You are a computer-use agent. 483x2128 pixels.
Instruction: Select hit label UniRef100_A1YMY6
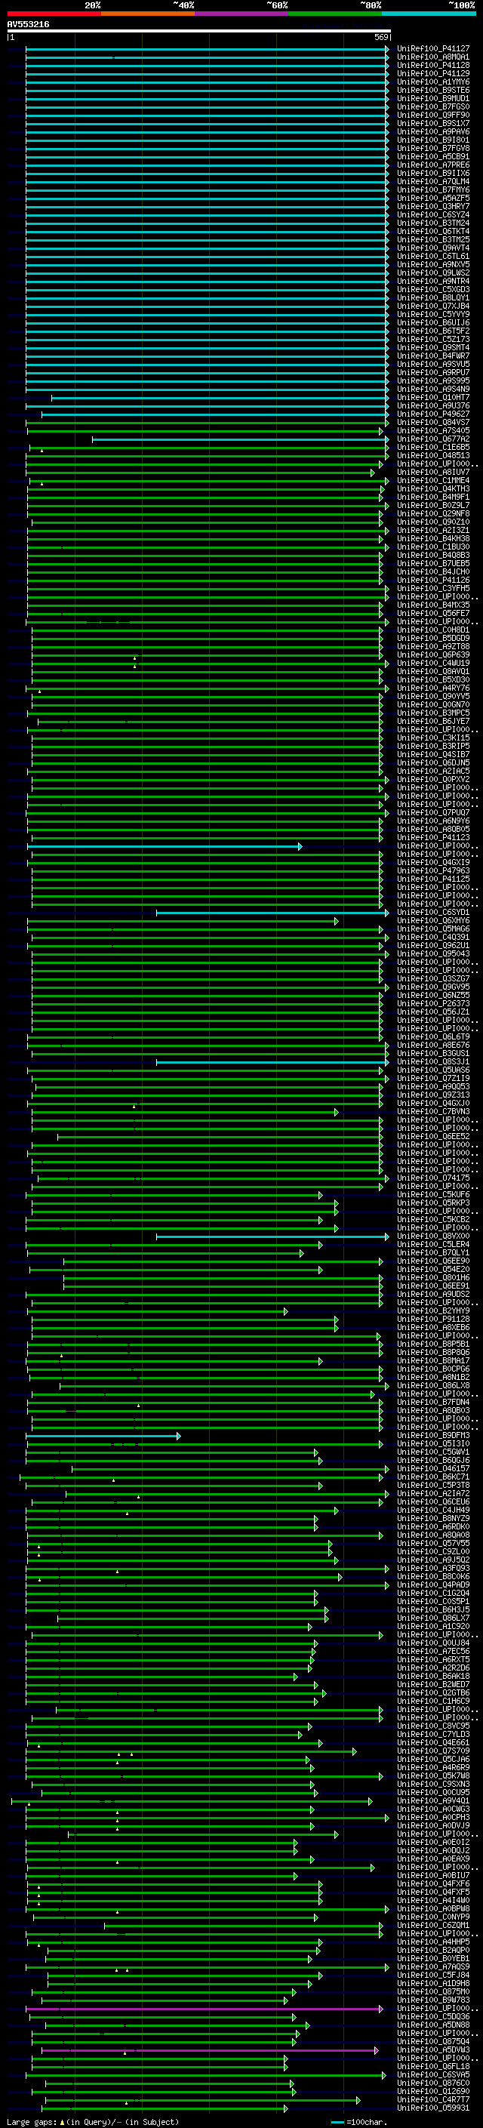[x=433, y=82]
